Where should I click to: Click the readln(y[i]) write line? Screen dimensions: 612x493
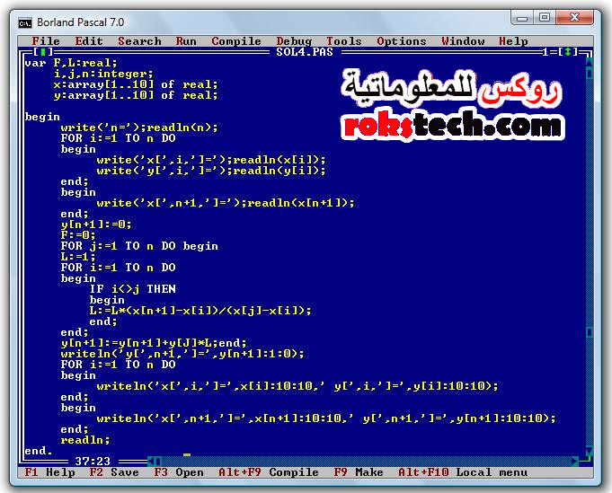211,171
